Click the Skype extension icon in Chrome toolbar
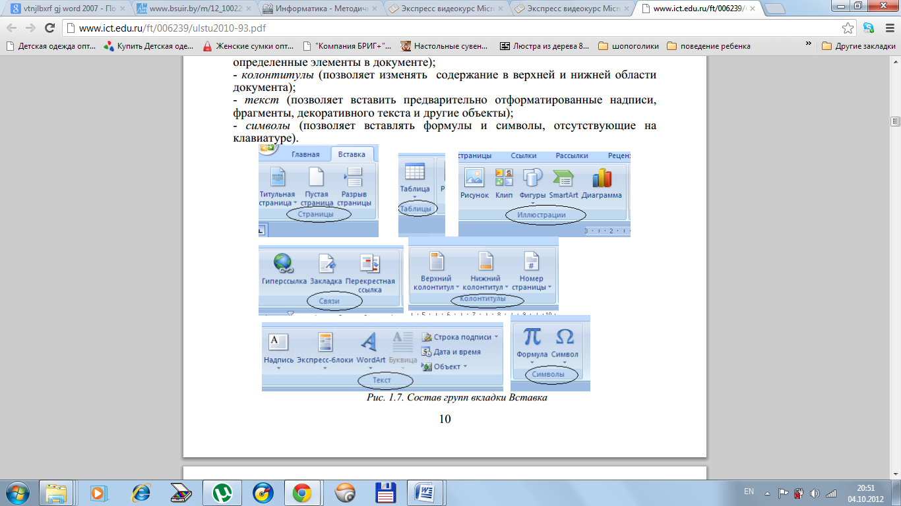Screen dimensions: 901x506 (869, 28)
